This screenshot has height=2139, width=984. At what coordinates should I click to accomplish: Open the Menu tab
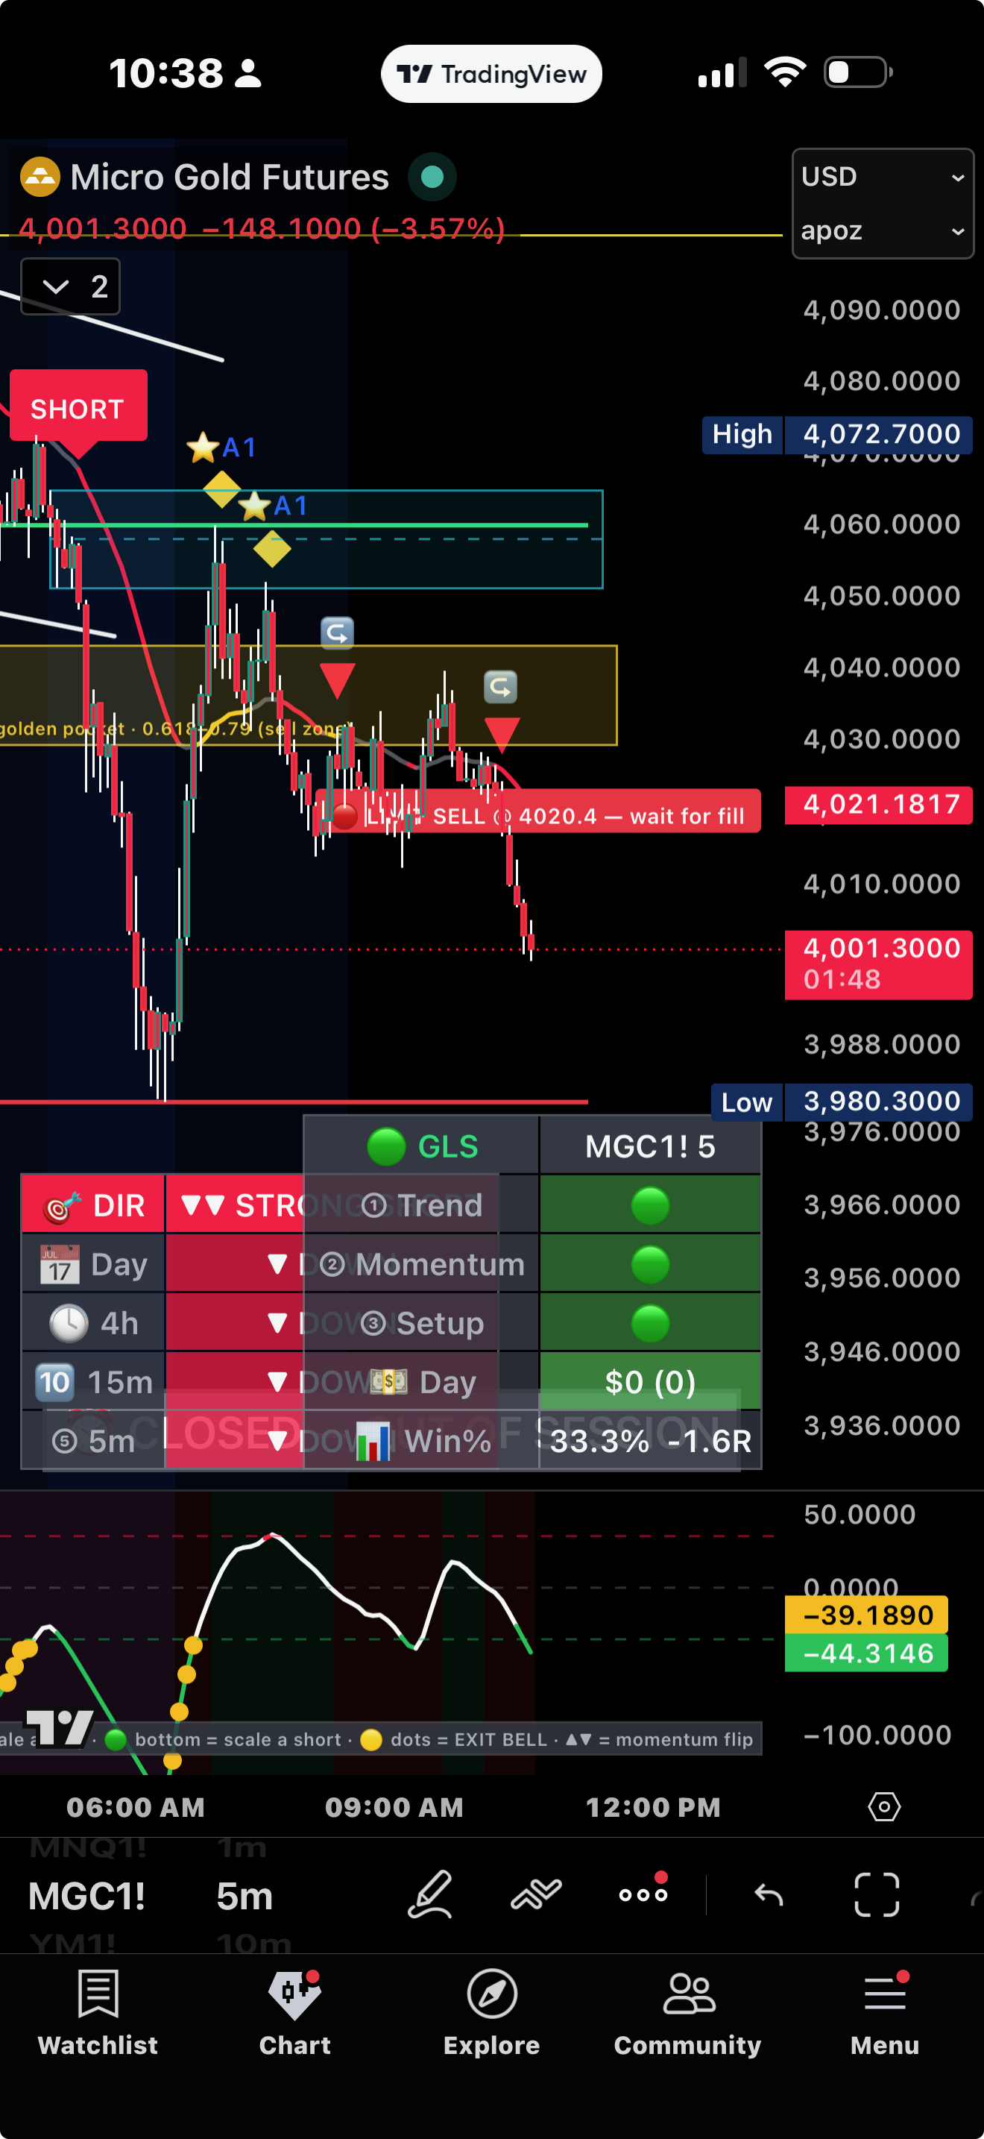coord(884,2012)
